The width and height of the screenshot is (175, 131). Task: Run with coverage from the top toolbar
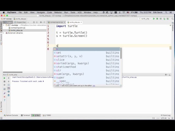[161, 19]
